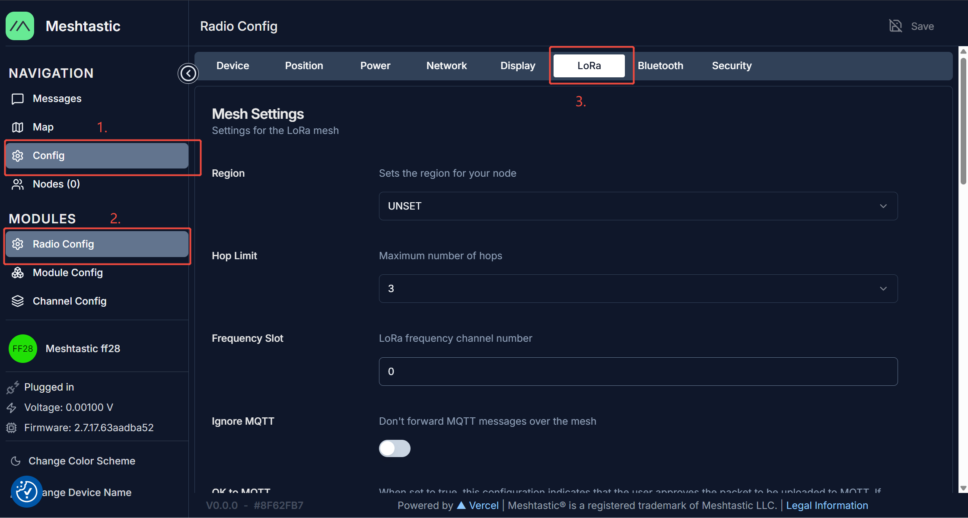Click the Frequency Slot input field

(x=638, y=372)
